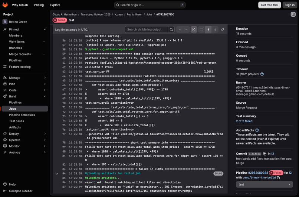Image resolution: width=299 pixels, height=197 pixels.
Task: Open demo/break-the-build branch link
Action: pos(259,178)
